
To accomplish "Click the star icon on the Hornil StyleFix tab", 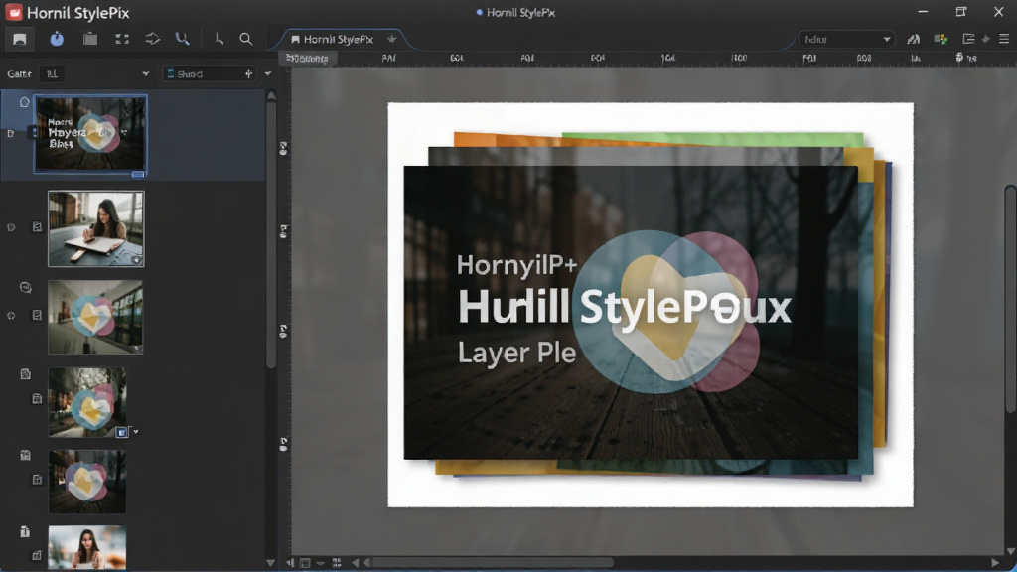I will pos(391,39).
